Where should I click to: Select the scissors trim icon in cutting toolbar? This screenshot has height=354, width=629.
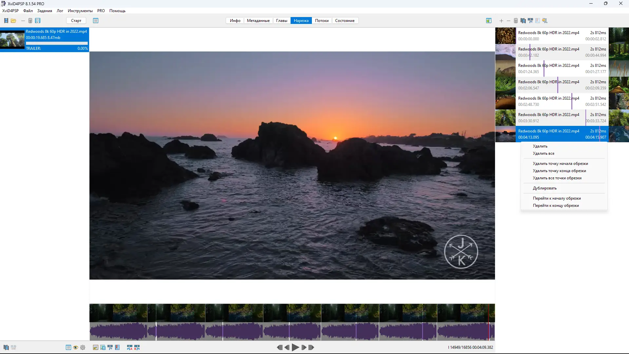[531, 21]
